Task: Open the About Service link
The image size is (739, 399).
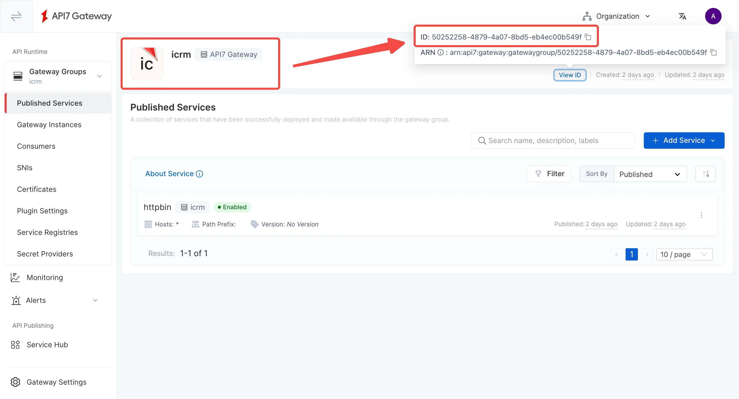Action: pos(170,174)
